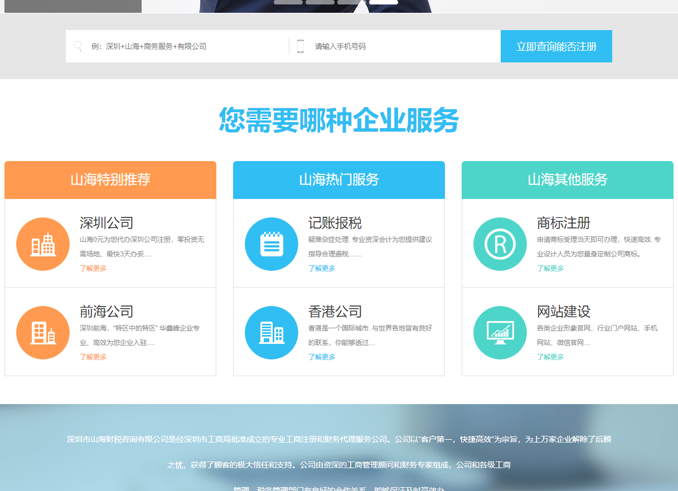678x491 pixels.
Task: Select the 商标注册 registered trademark icon
Action: pos(500,244)
